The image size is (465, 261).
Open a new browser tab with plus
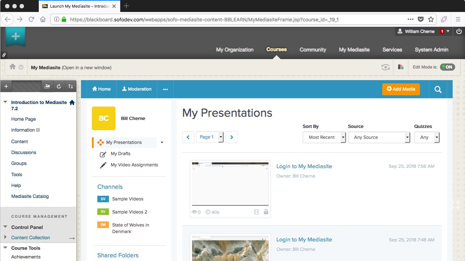click(126, 6)
